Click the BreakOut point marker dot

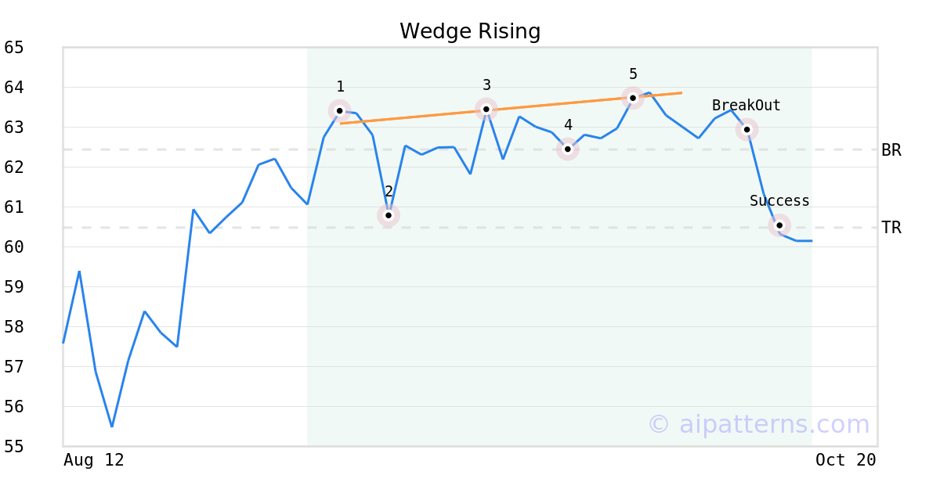(x=747, y=129)
